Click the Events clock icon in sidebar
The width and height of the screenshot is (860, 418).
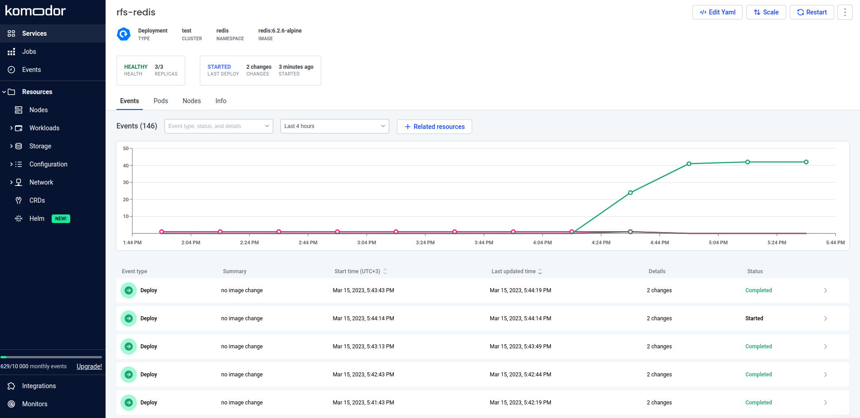coord(12,70)
